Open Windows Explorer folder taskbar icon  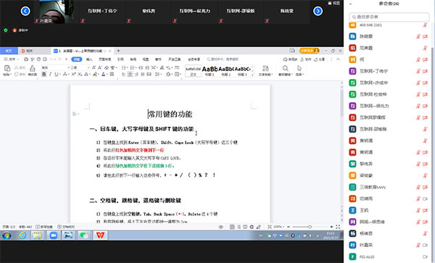tap(37, 235)
